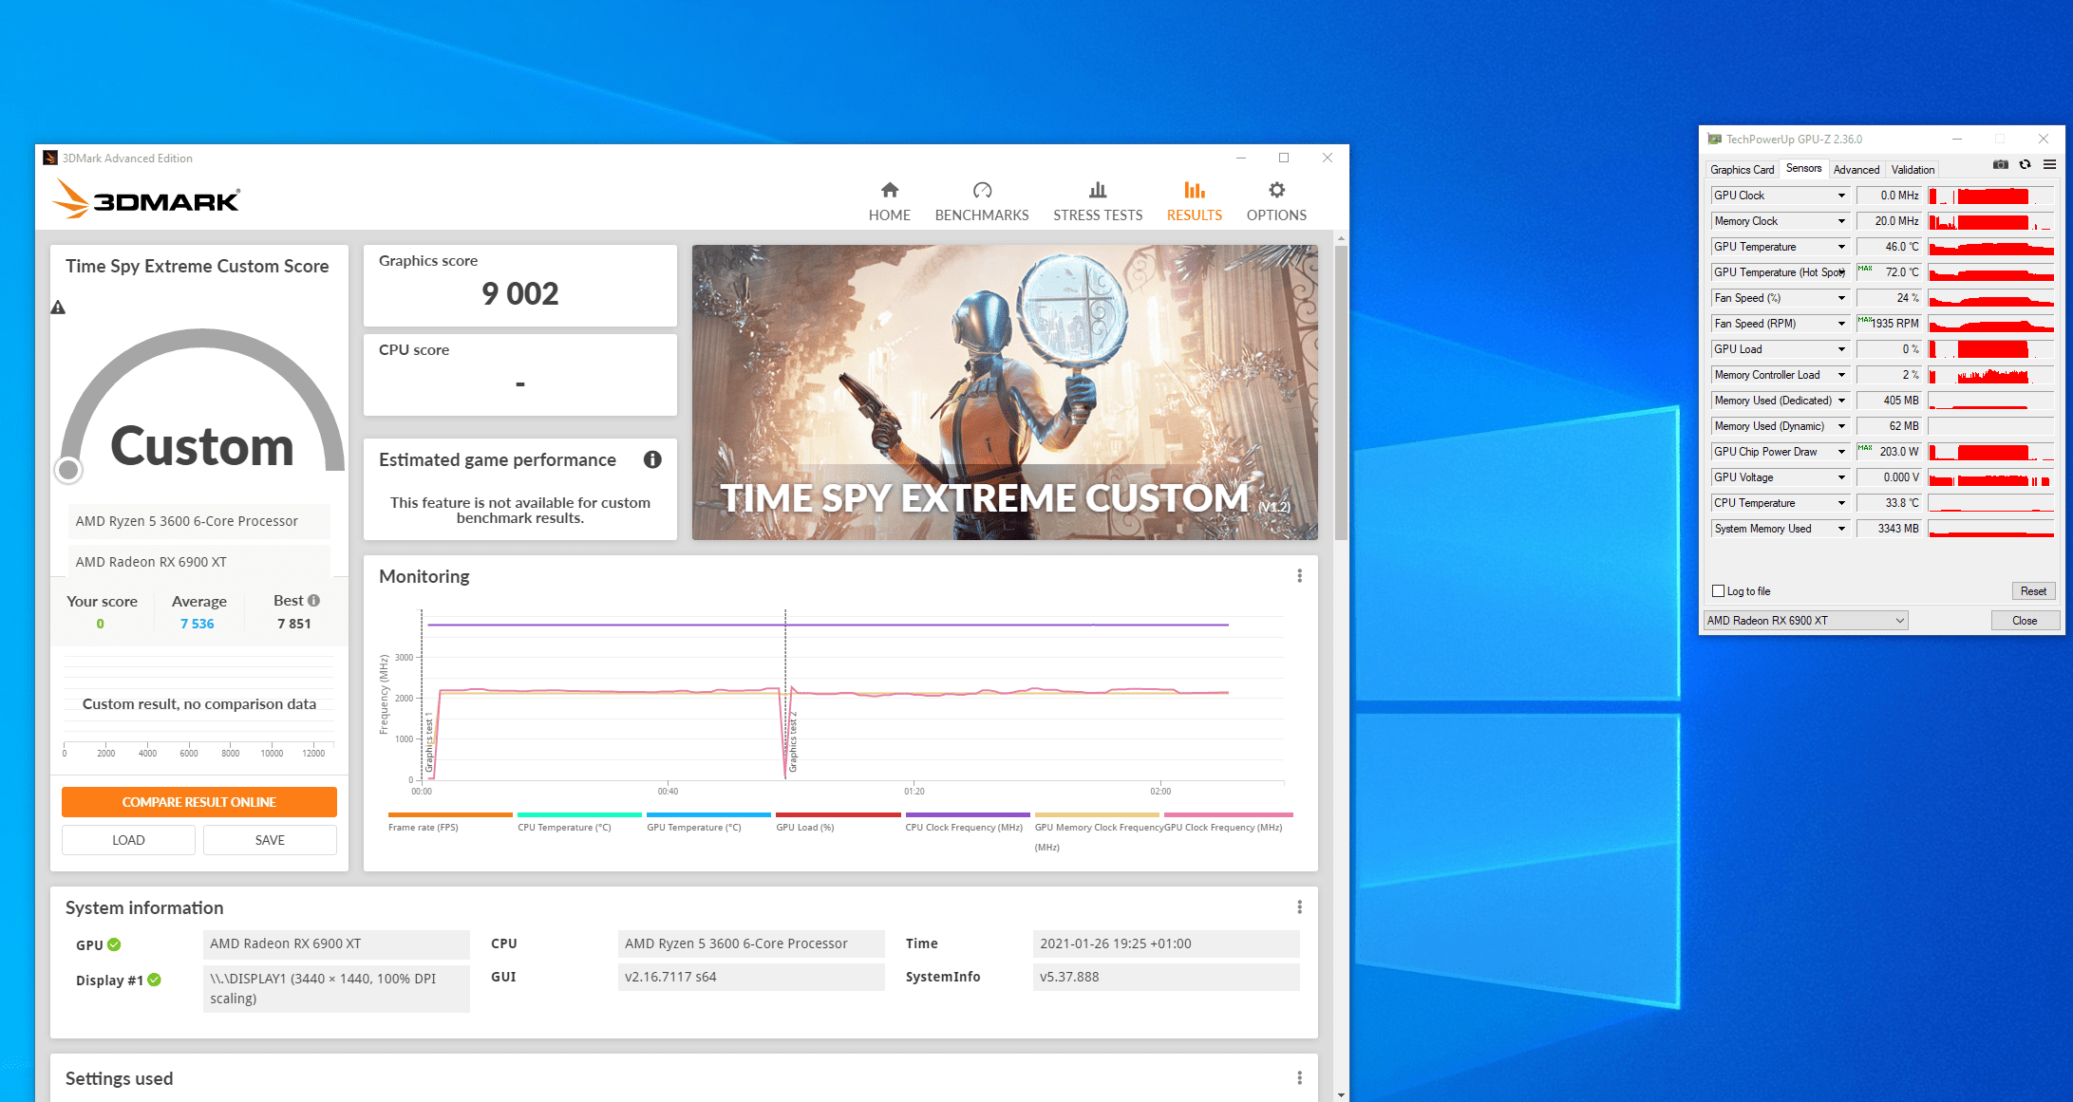
Task: Click 3DMark vertical scrollbar thumb
Action: pyautogui.click(x=1341, y=392)
